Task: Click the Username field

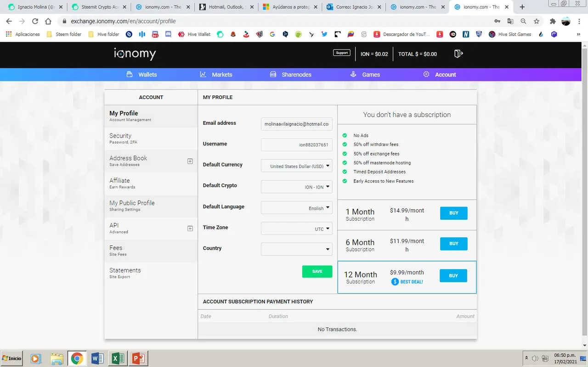Action: tap(296, 145)
